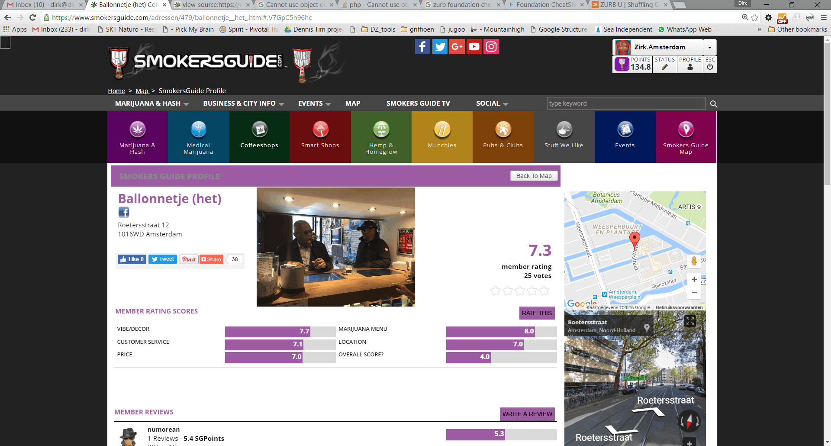Open the Other bookmarks folder

click(x=798, y=29)
